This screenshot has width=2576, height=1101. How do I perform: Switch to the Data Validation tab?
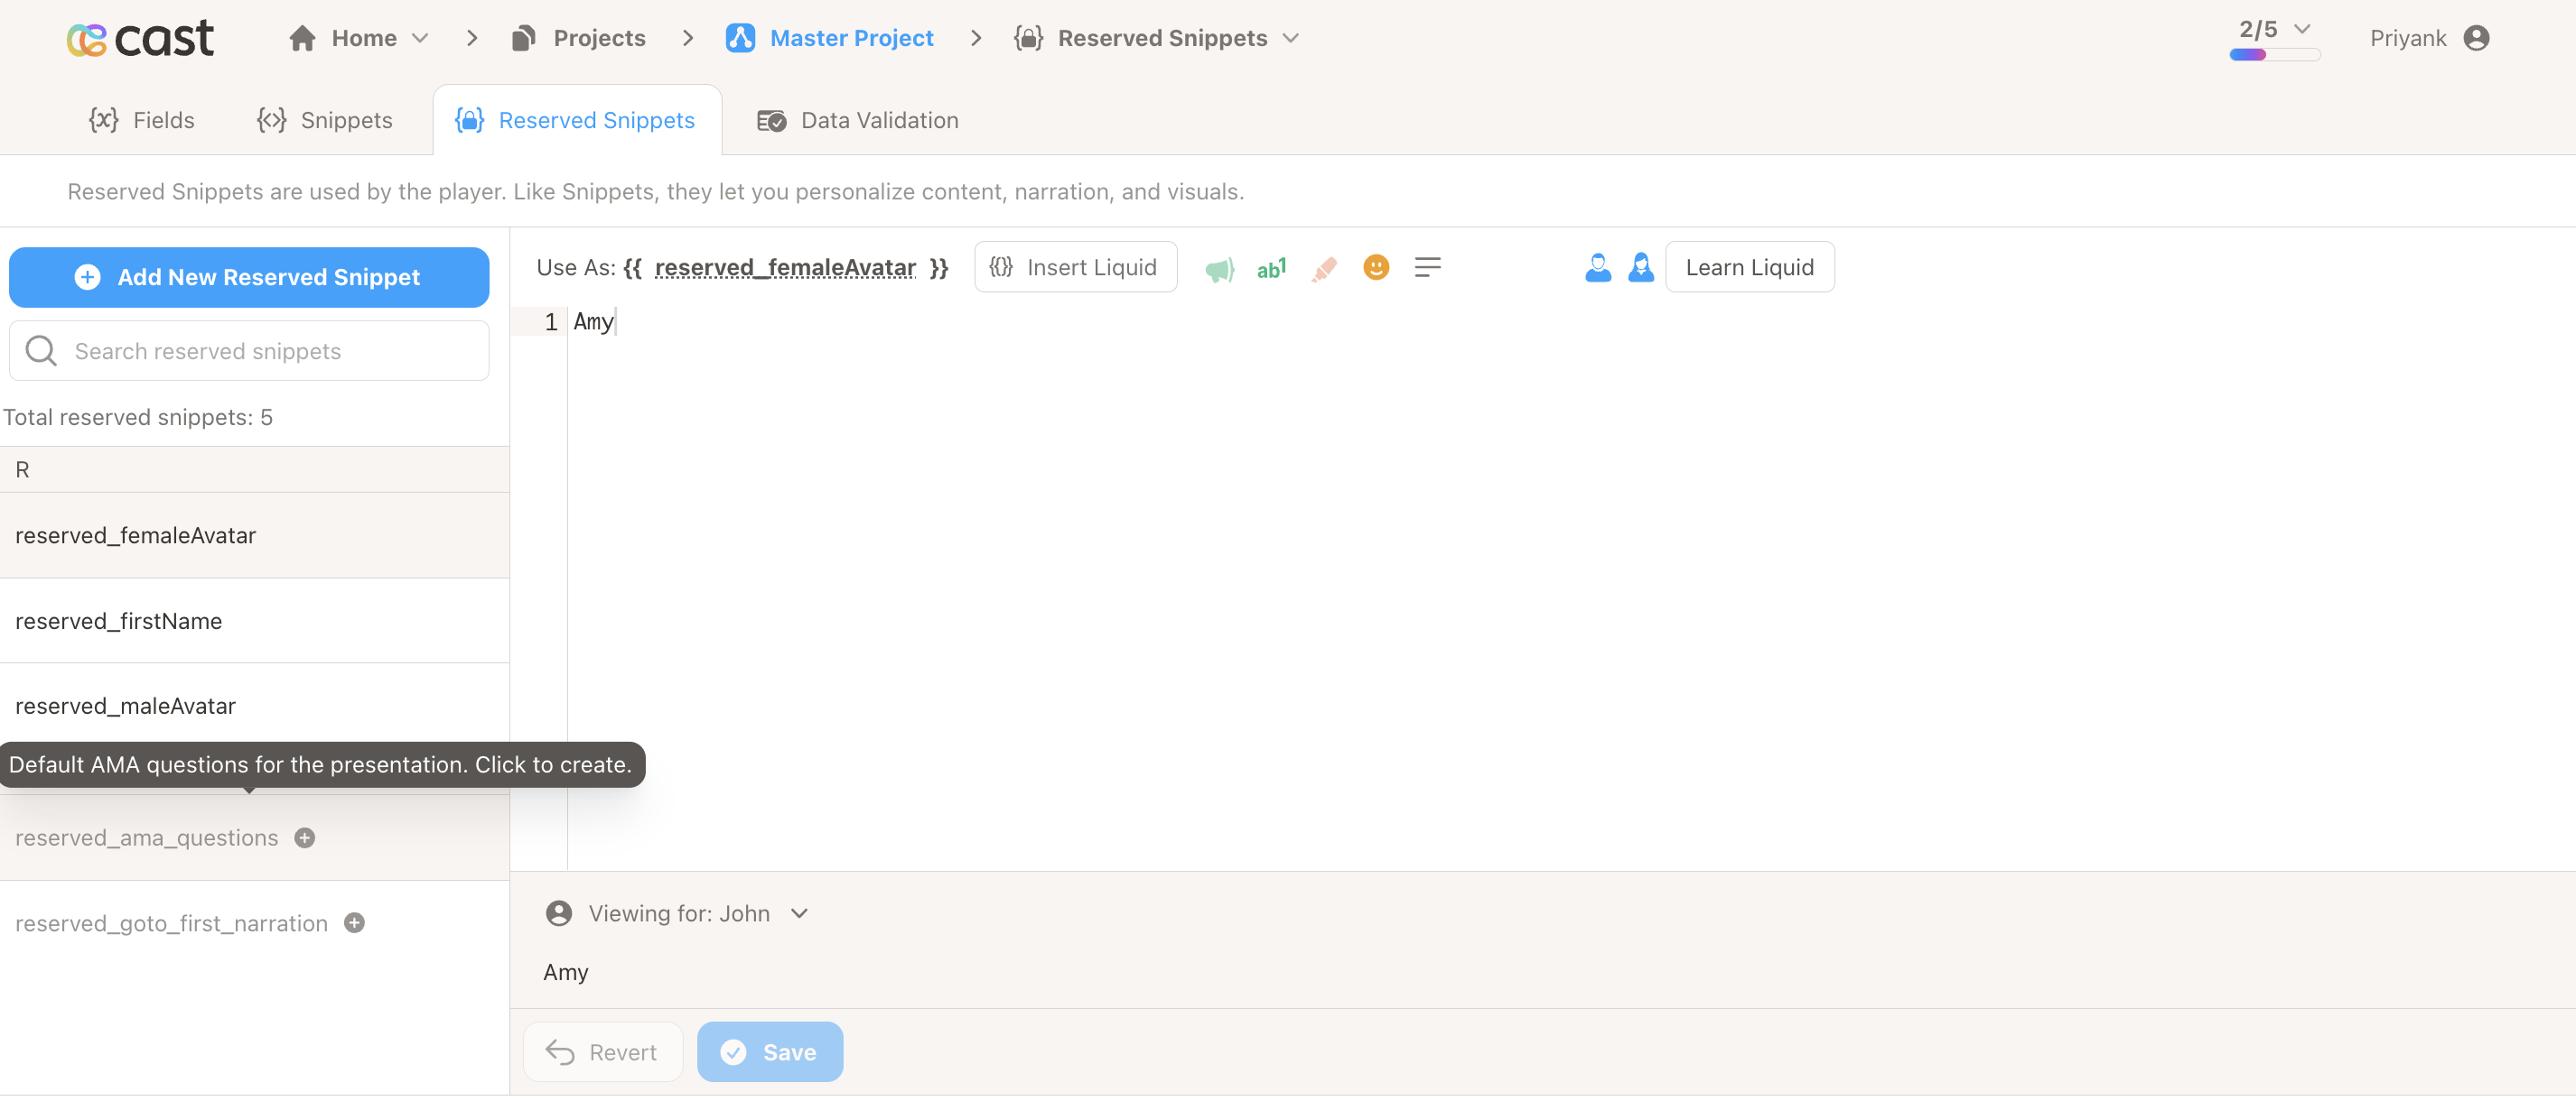[857, 120]
